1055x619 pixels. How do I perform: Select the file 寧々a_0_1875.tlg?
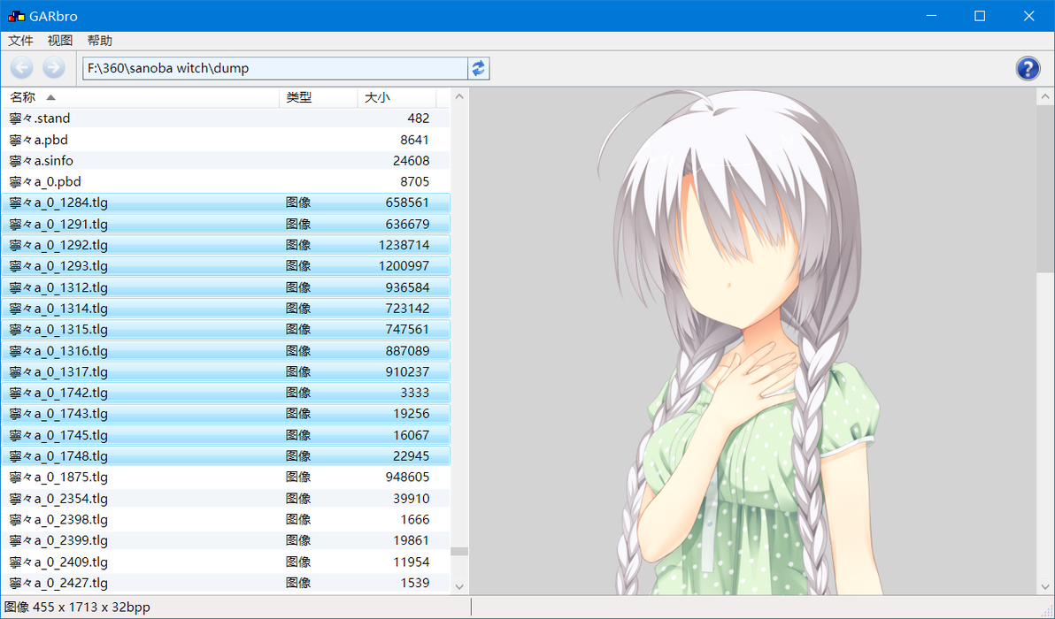(226, 478)
